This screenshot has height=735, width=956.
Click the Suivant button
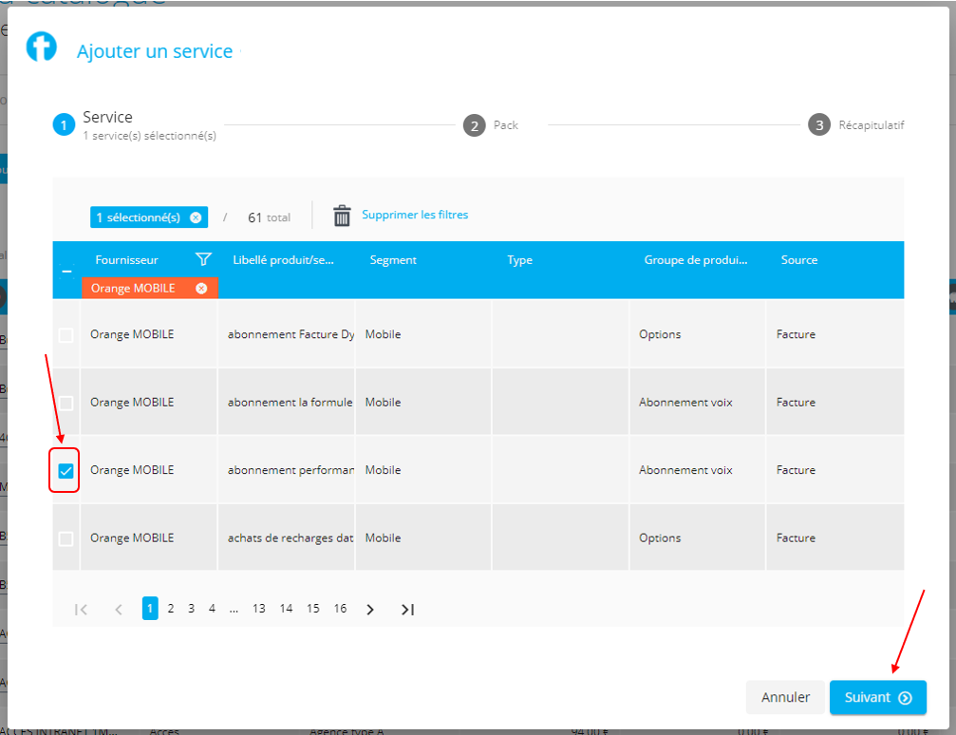(878, 697)
